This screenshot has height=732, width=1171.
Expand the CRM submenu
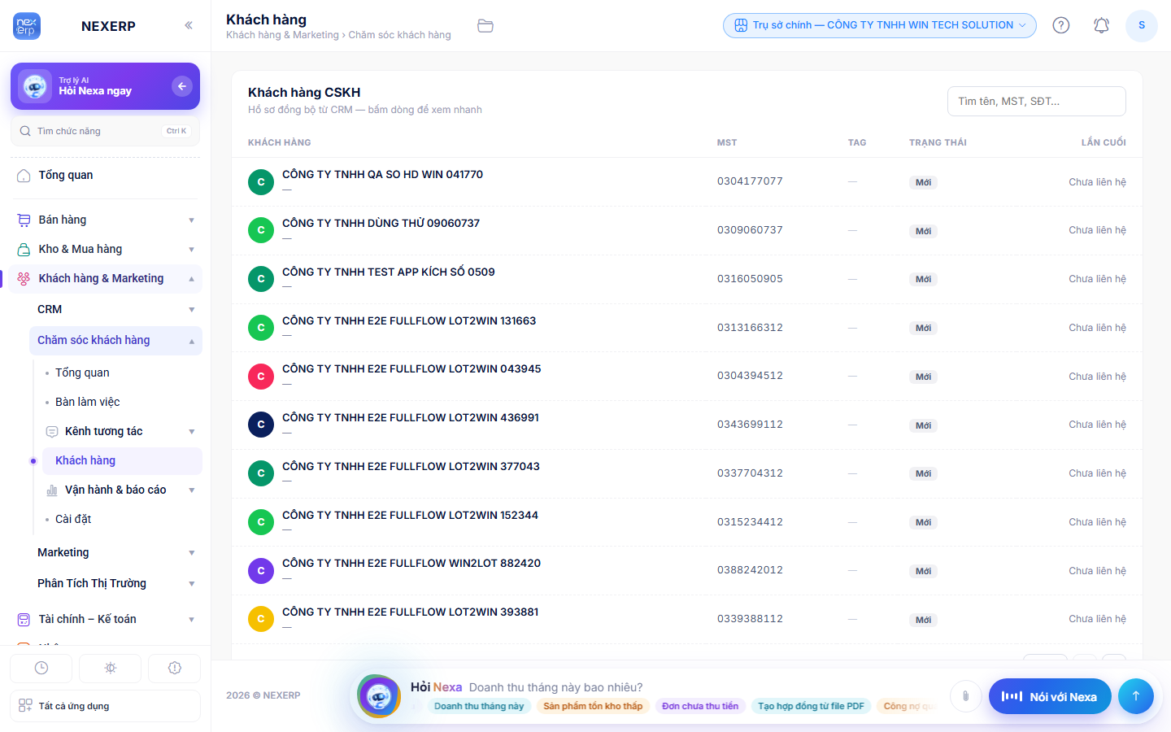[x=115, y=309]
